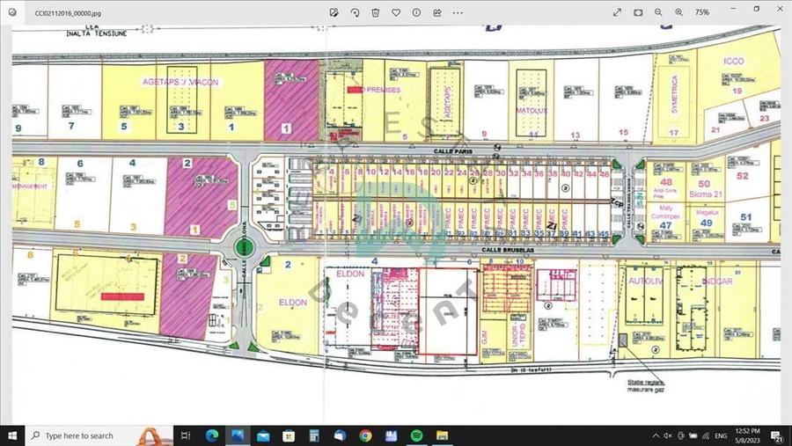
Task: Open the See more ellipsis menu
Action: pos(458,12)
